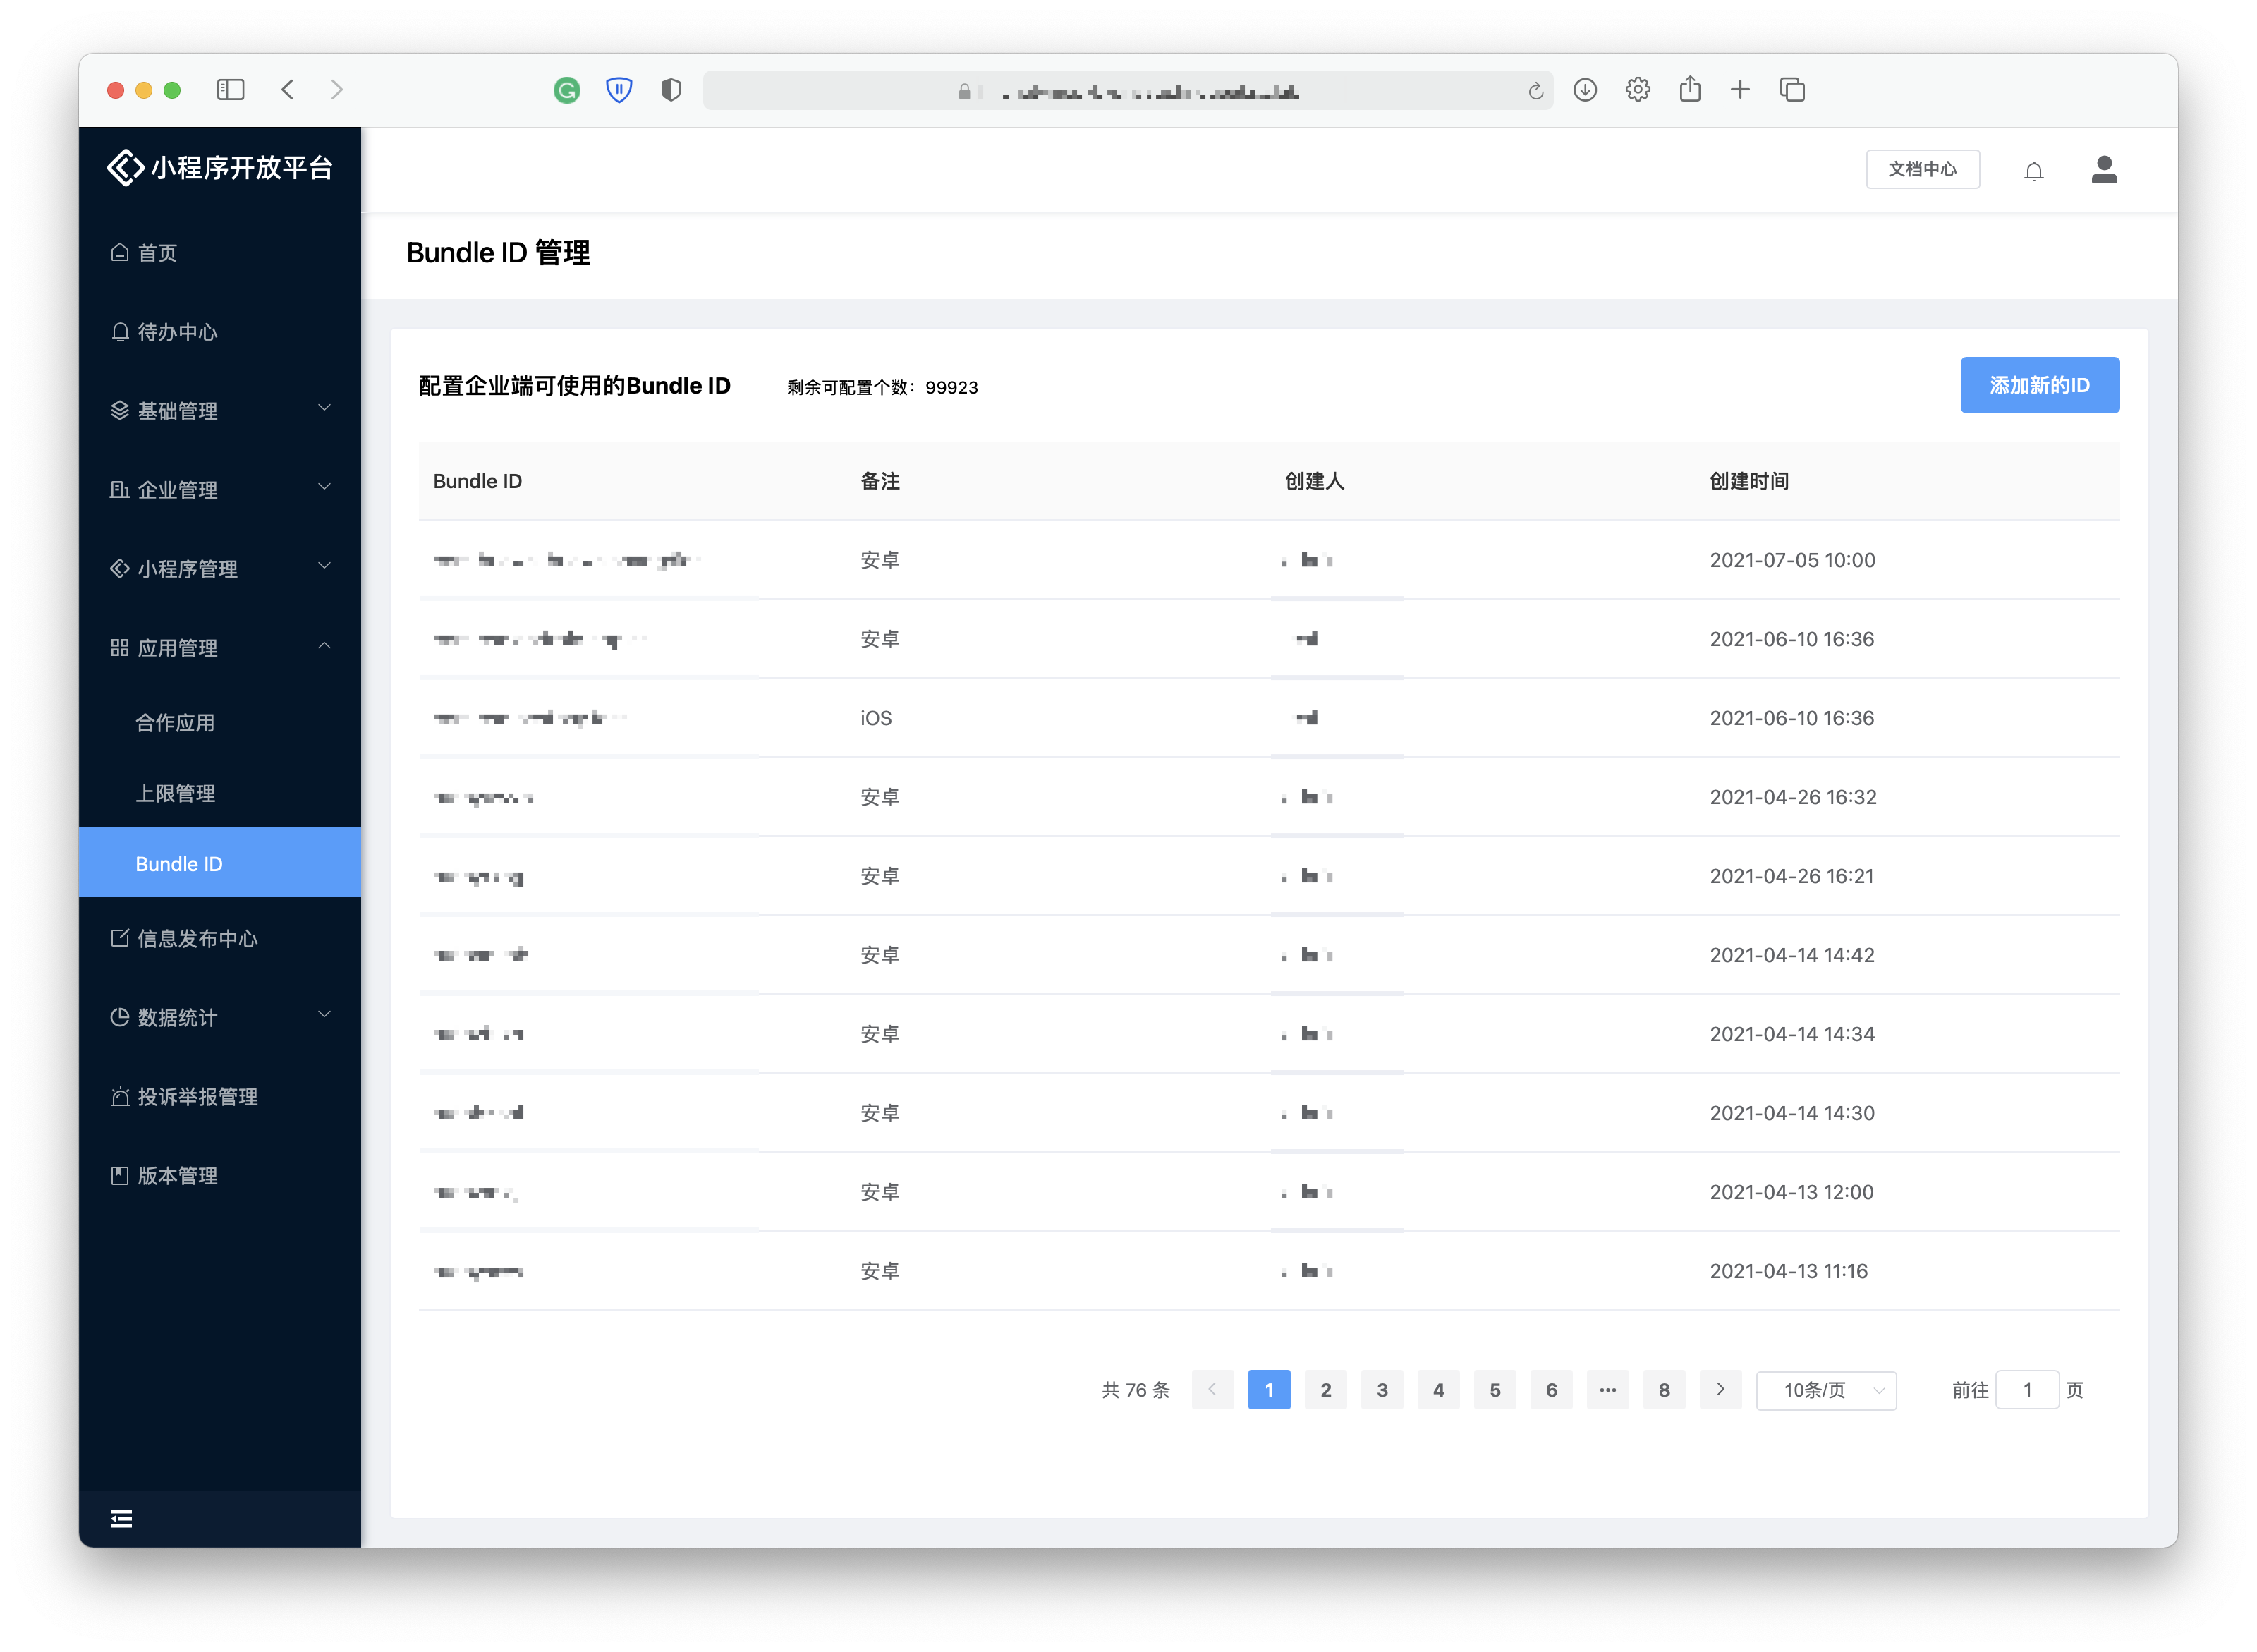The width and height of the screenshot is (2257, 1652).
Task: Click the iOS remark cell
Action: coord(876,718)
